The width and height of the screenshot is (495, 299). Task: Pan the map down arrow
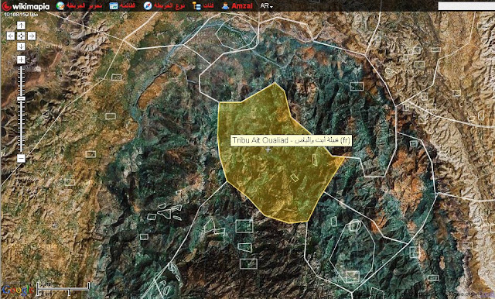(21, 46)
